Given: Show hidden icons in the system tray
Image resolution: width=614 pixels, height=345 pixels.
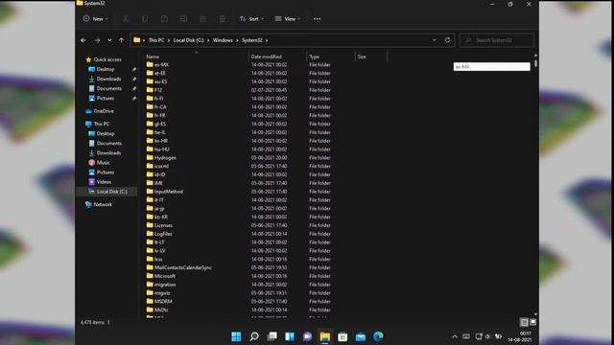Looking at the screenshot, I should coord(455,336).
